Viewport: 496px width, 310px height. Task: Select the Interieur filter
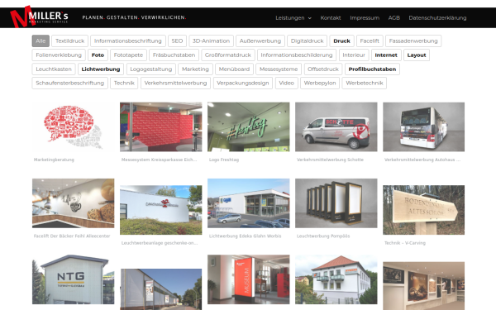[354, 55]
